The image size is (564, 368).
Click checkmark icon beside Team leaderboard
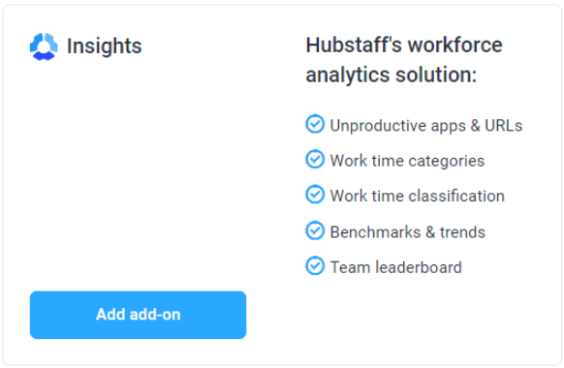pyautogui.click(x=315, y=265)
